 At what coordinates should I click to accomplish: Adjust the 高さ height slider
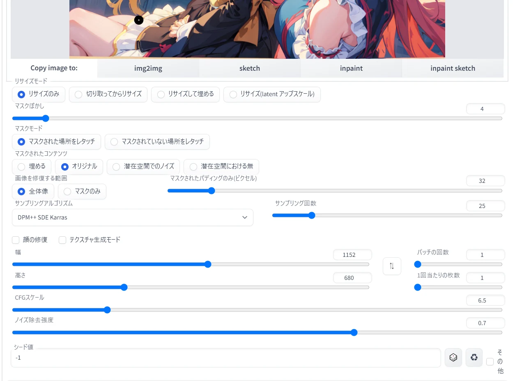191,287
